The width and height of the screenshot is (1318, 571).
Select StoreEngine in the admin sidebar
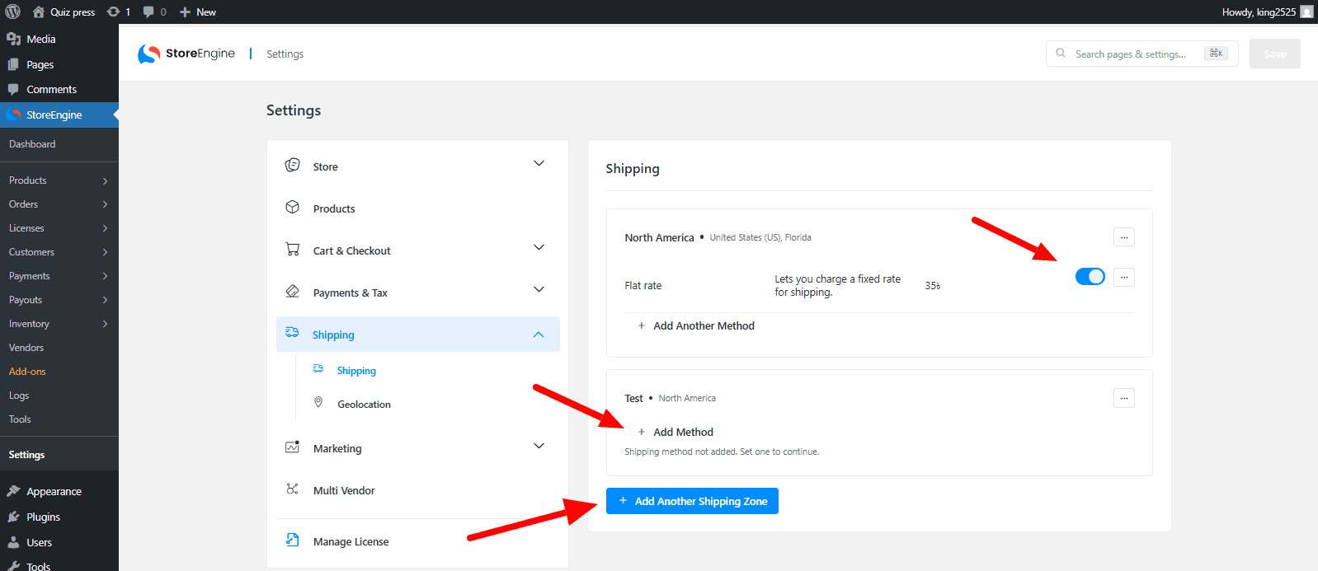click(x=59, y=115)
